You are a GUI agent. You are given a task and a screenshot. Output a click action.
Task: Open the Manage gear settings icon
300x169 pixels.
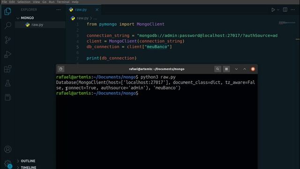[7, 164]
